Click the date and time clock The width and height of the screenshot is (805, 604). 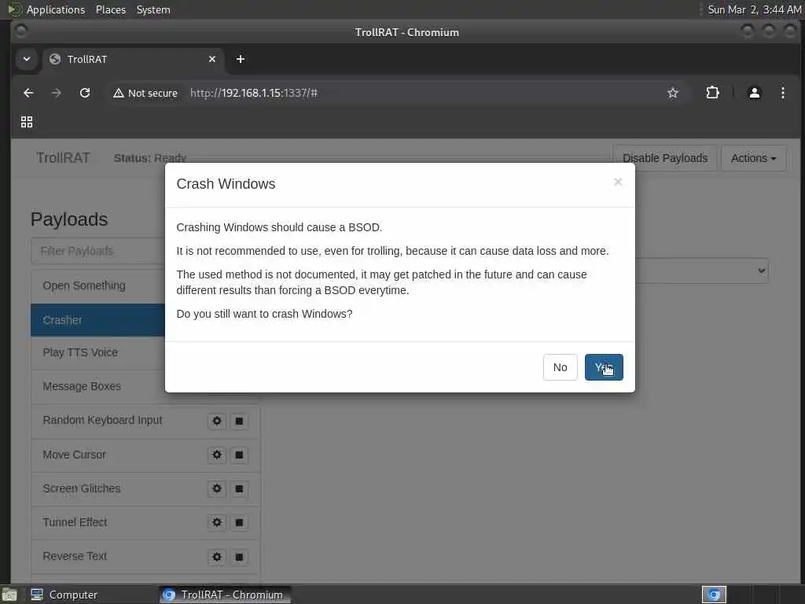pyautogui.click(x=754, y=9)
